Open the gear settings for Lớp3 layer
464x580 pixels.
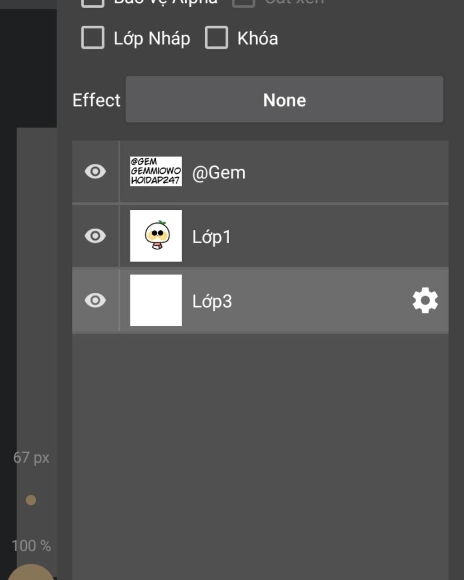(425, 300)
